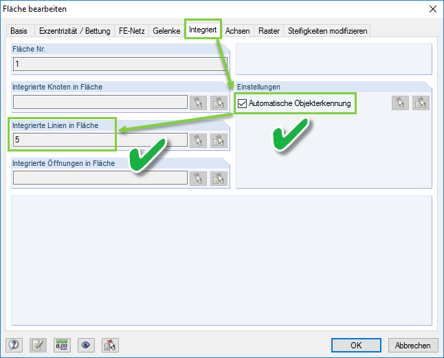
Task: Confirm with the OK button
Action: (x=356, y=345)
